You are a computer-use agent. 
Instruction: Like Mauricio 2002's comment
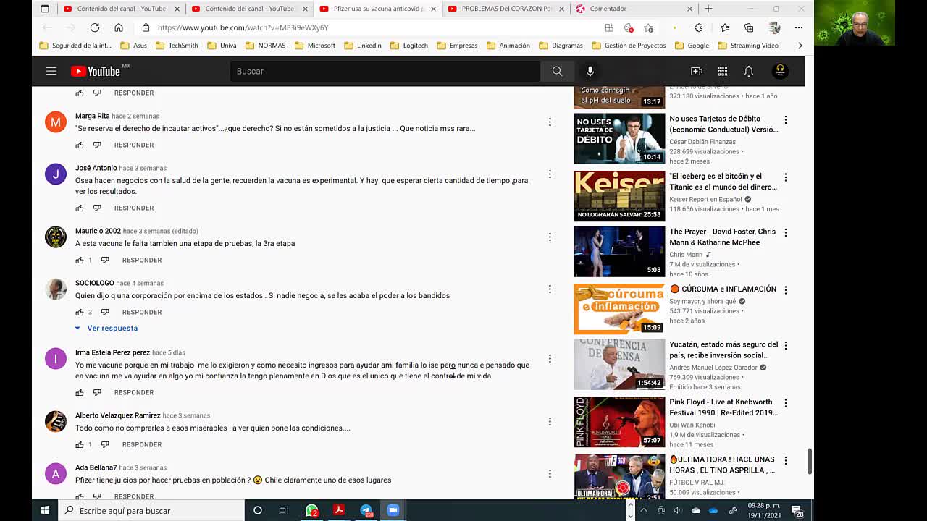[80, 260]
